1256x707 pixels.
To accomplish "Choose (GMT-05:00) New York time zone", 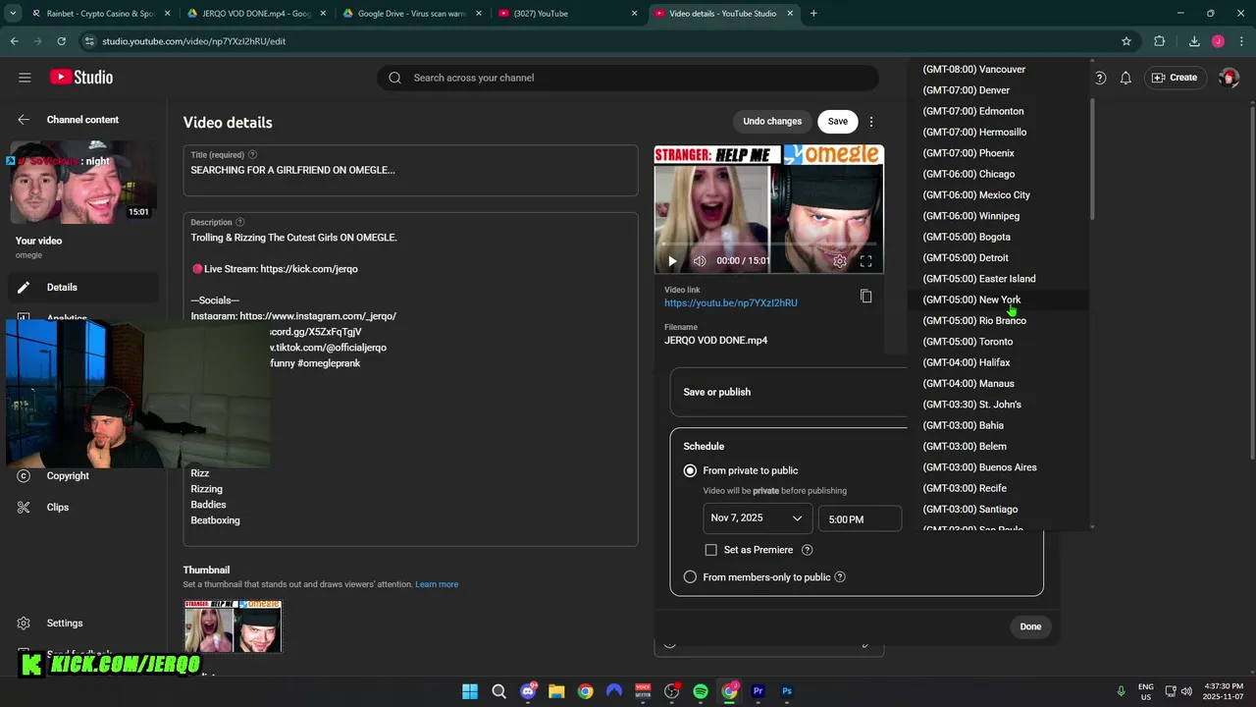I will pos(999,299).
